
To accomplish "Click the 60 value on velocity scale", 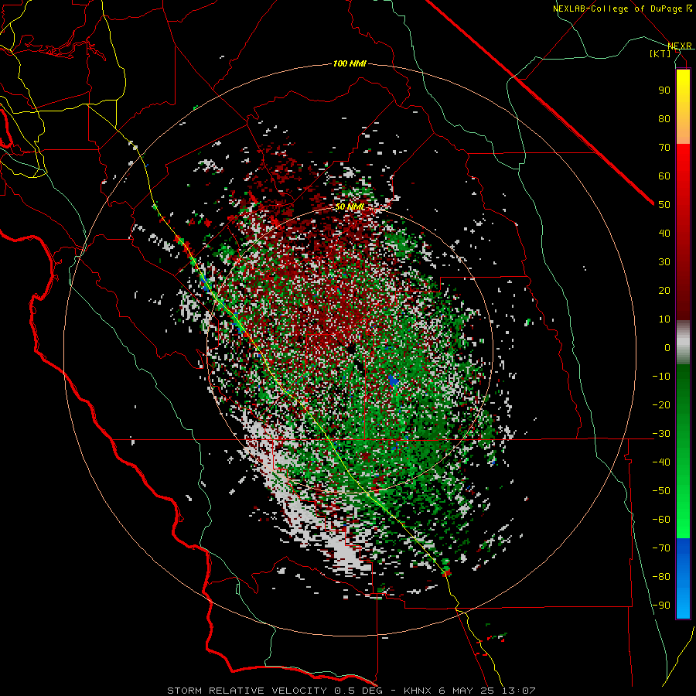I will pos(664,176).
